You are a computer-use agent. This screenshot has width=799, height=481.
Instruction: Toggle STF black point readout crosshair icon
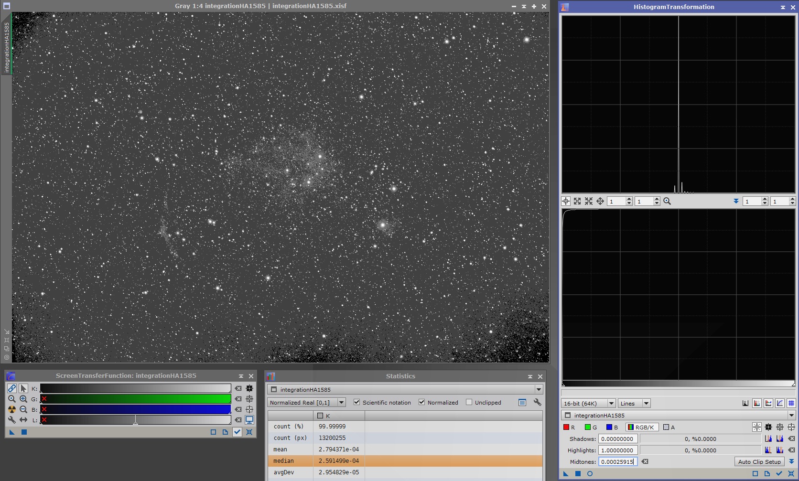click(249, 388)
